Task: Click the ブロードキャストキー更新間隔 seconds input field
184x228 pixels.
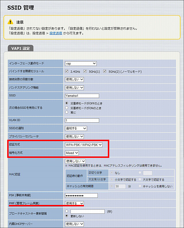Action: (x=87, y=212)
